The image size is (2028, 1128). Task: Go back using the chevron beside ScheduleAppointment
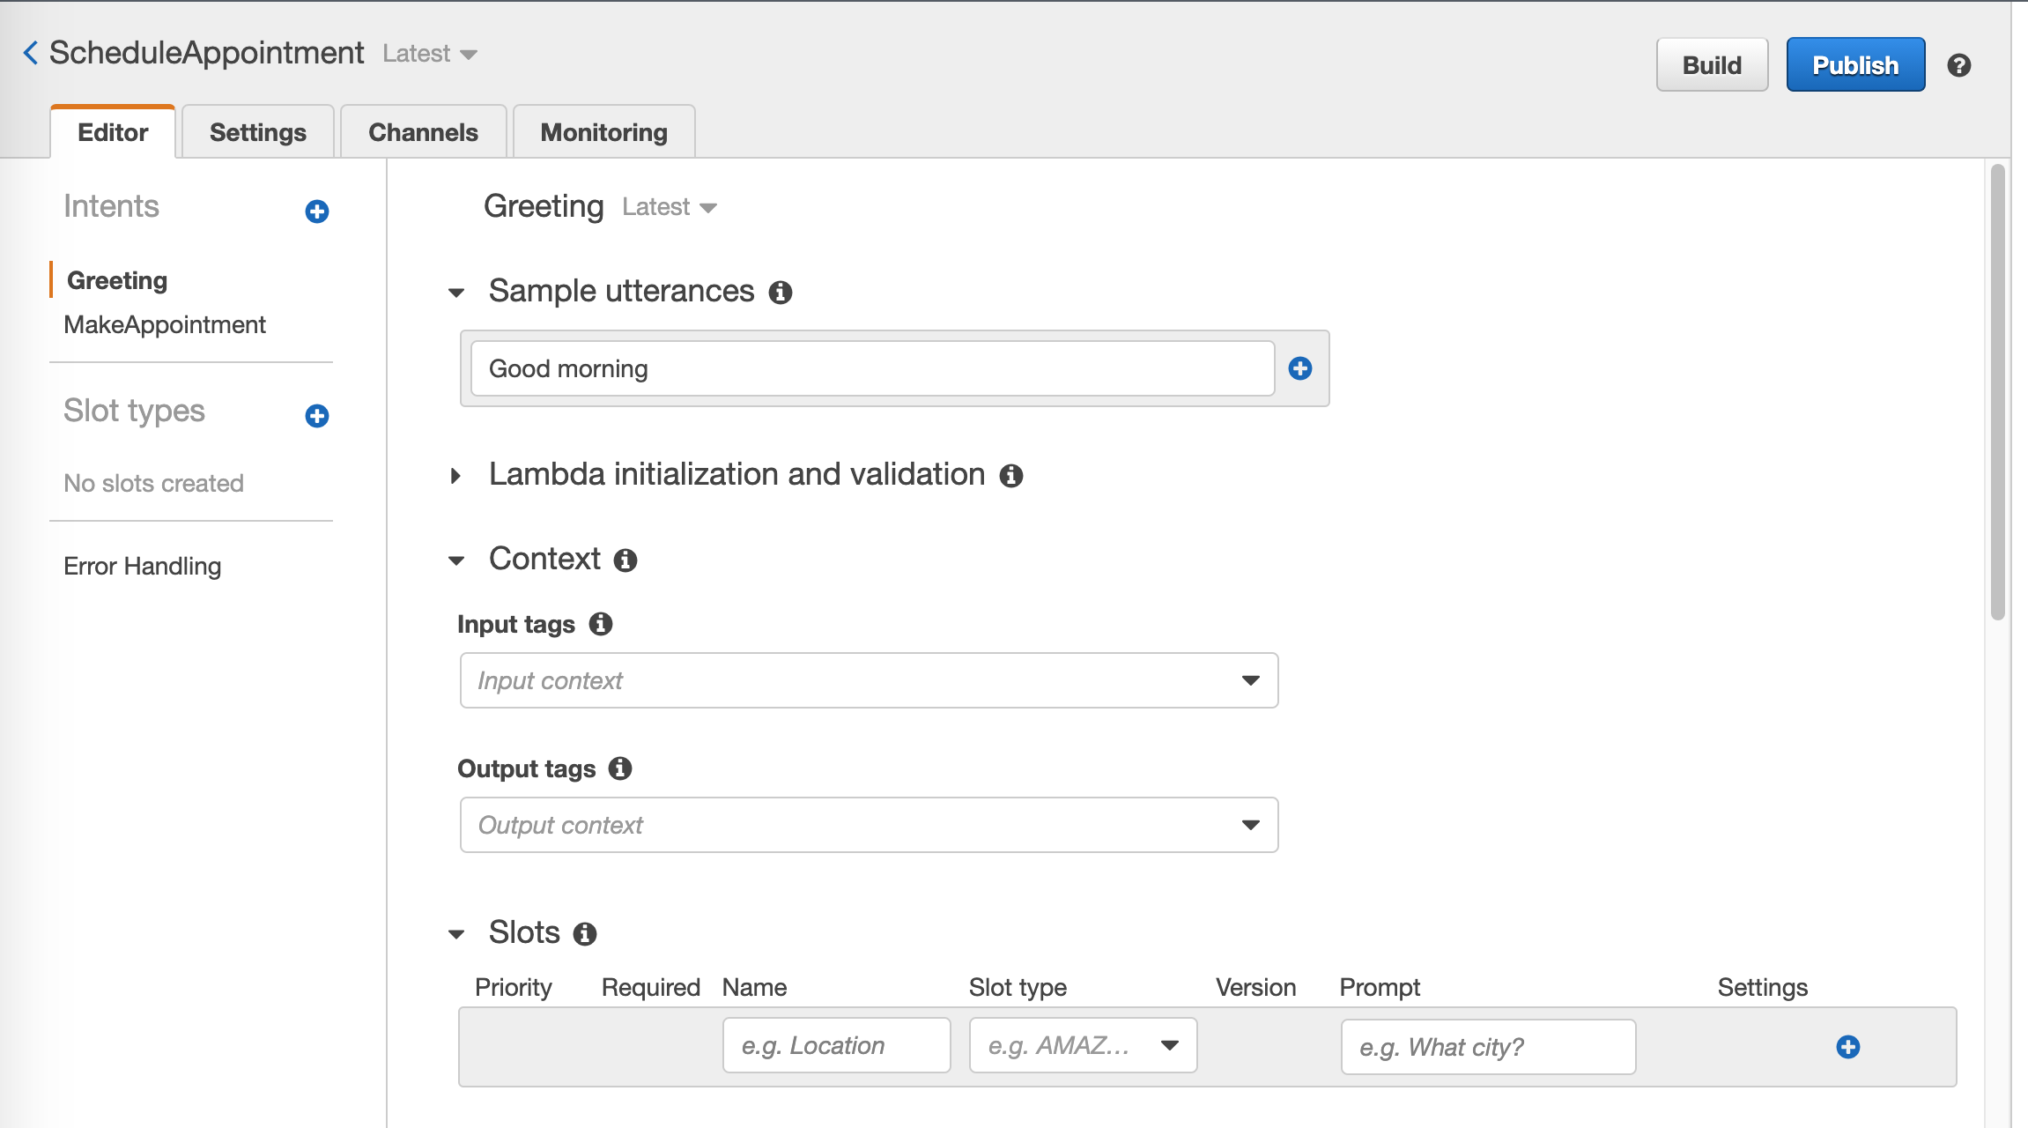[x=31, y=53]
